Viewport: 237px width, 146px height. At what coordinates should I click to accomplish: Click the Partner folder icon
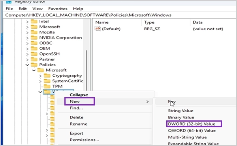34,59
